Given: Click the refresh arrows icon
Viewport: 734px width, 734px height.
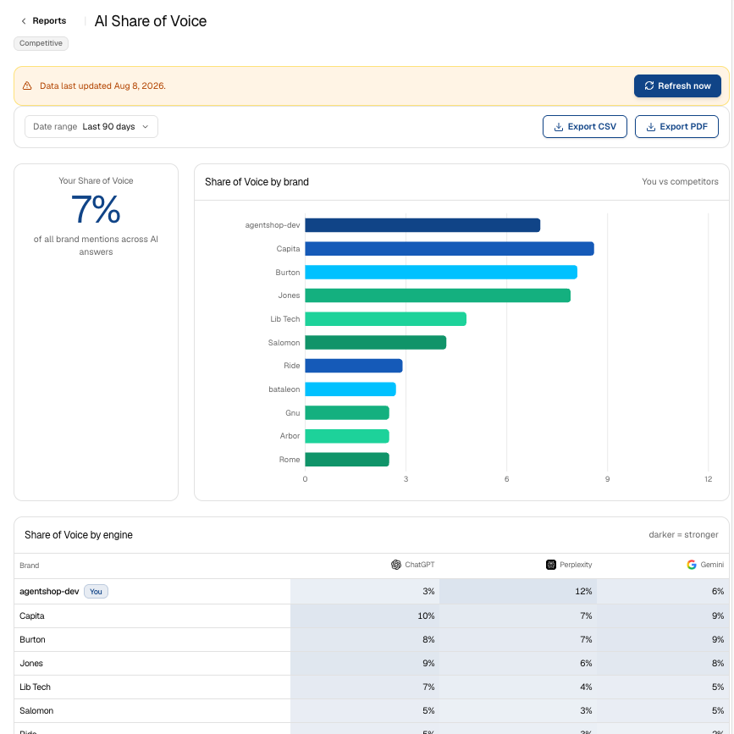Looking at the screenshot, I should pos(648,86).
